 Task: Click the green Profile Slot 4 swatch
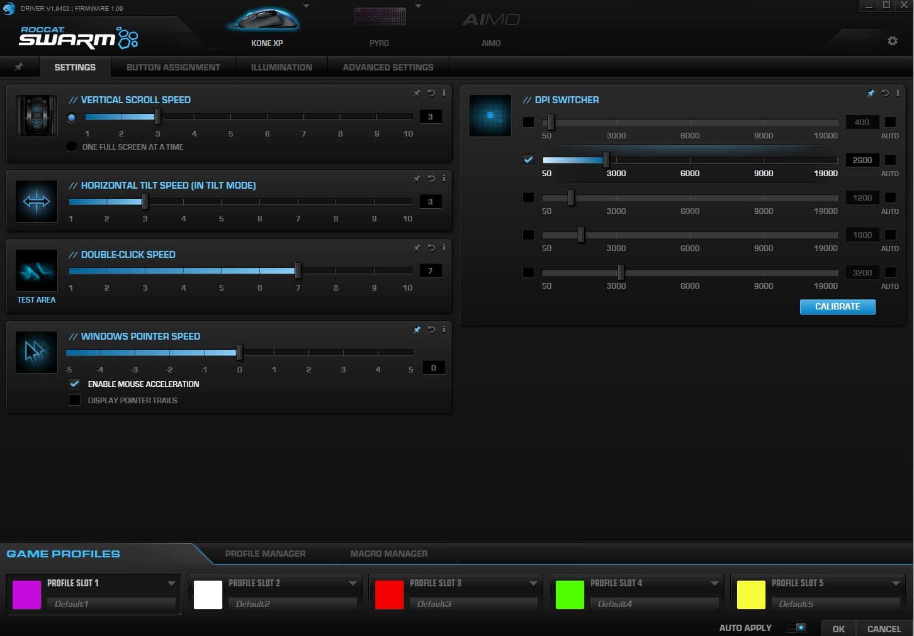[570, 594]
